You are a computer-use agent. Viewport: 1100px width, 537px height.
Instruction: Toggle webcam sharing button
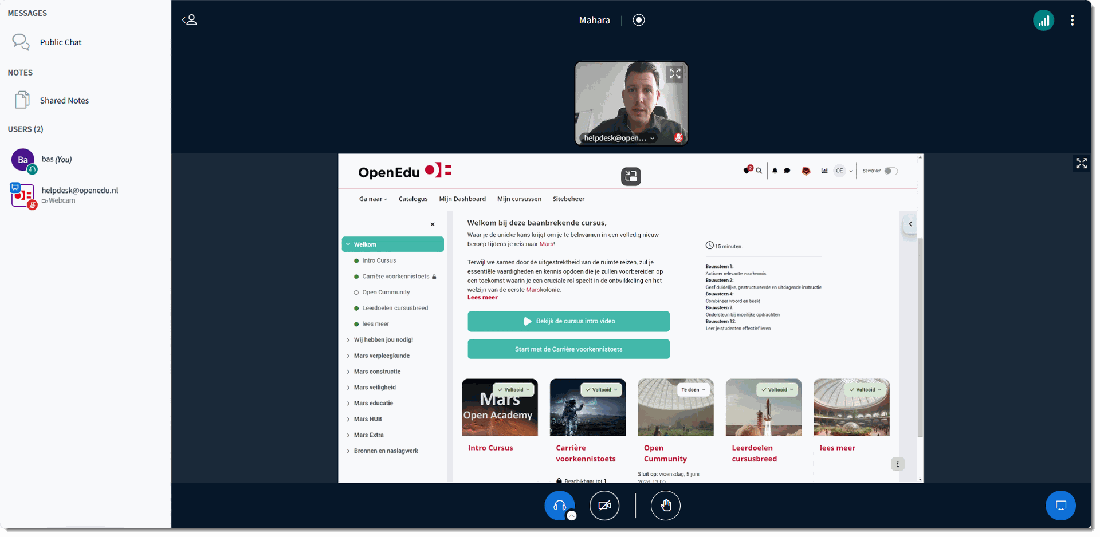pos(604,506)
